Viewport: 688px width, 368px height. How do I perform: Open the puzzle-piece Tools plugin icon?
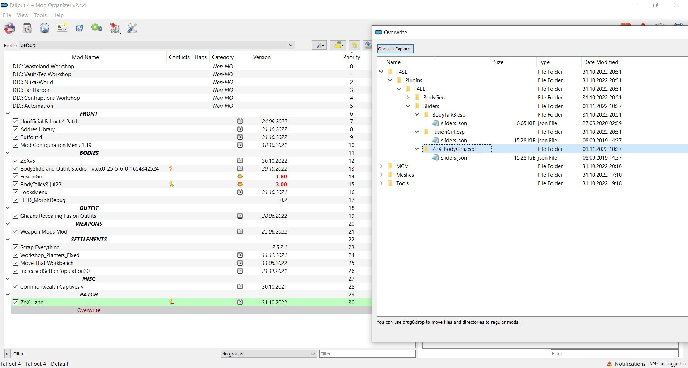(115, 28)
